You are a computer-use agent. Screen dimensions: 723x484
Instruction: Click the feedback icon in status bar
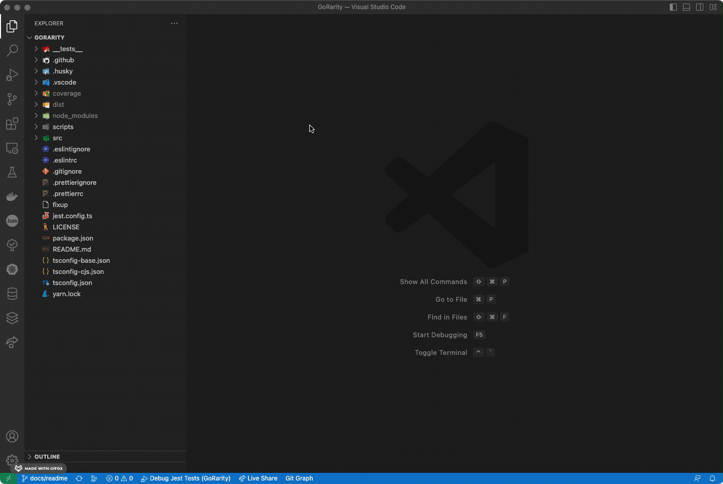[697, 478]
